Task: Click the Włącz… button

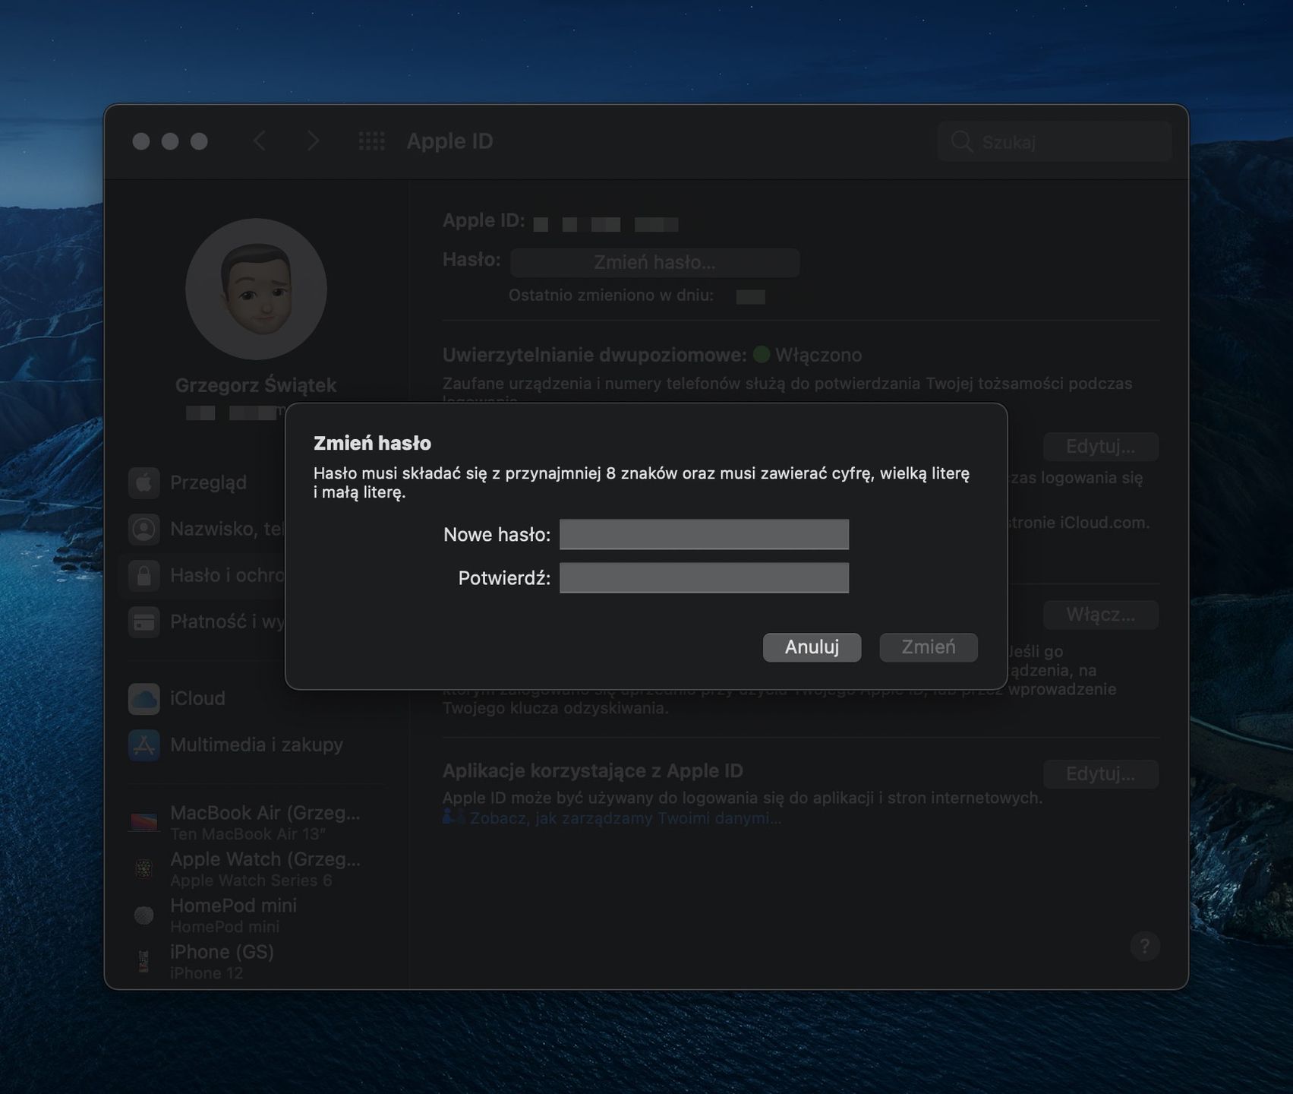Action: 1100,615
